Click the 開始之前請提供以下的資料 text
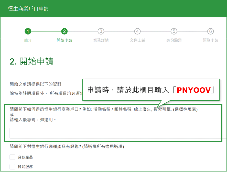Viewport: 227px width, 172px height. (x=36, y=84)
